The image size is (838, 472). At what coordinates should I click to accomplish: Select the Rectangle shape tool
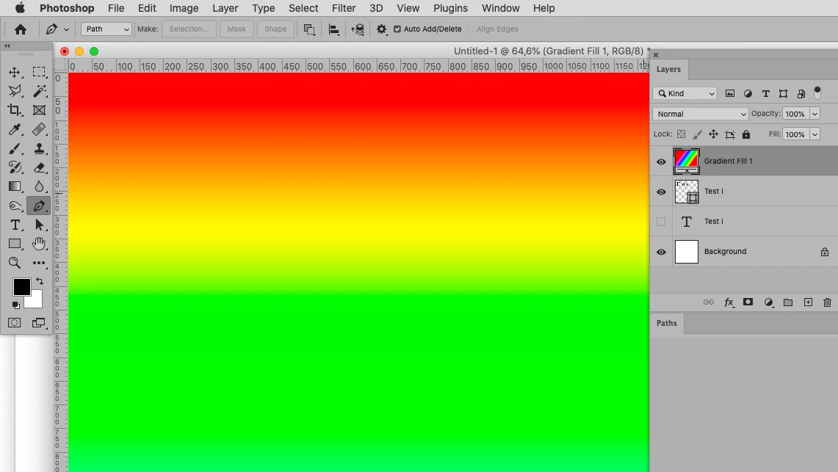(15, 244)
